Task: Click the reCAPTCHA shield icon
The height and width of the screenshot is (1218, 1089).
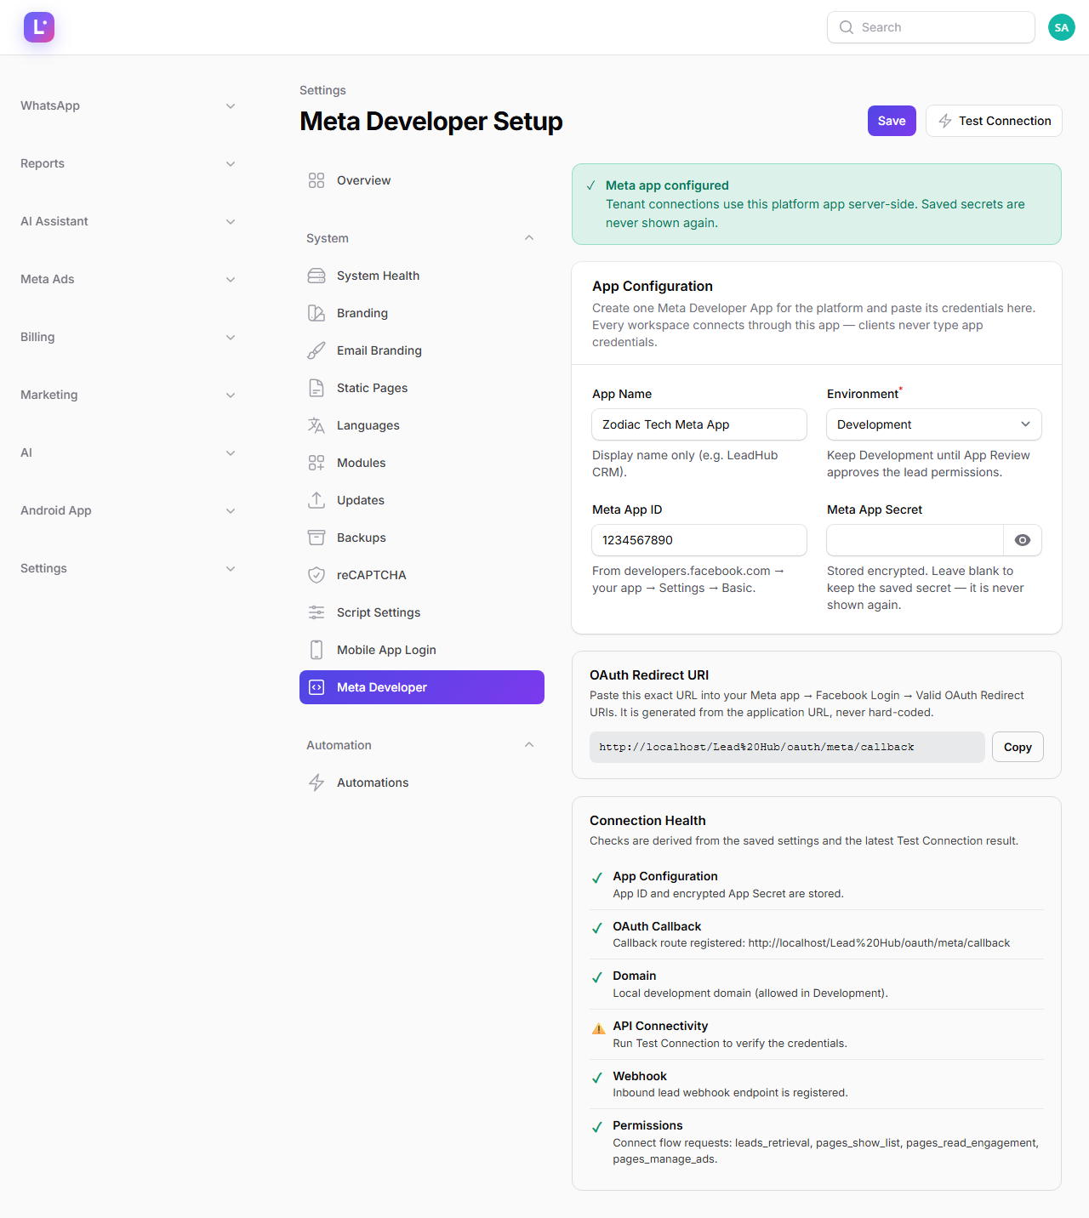Action: pyautogui.click(x=316, y=575)
